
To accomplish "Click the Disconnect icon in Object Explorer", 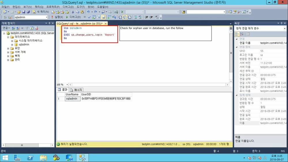I will [18, 28].
